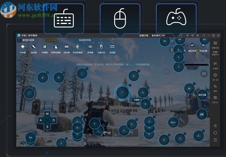226x157 pixels.
Task: Click the 和平精英 game tab label
Action: [x=51, y=40]
